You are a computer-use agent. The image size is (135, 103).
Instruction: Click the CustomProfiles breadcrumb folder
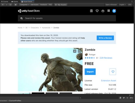tap(15, 101)
